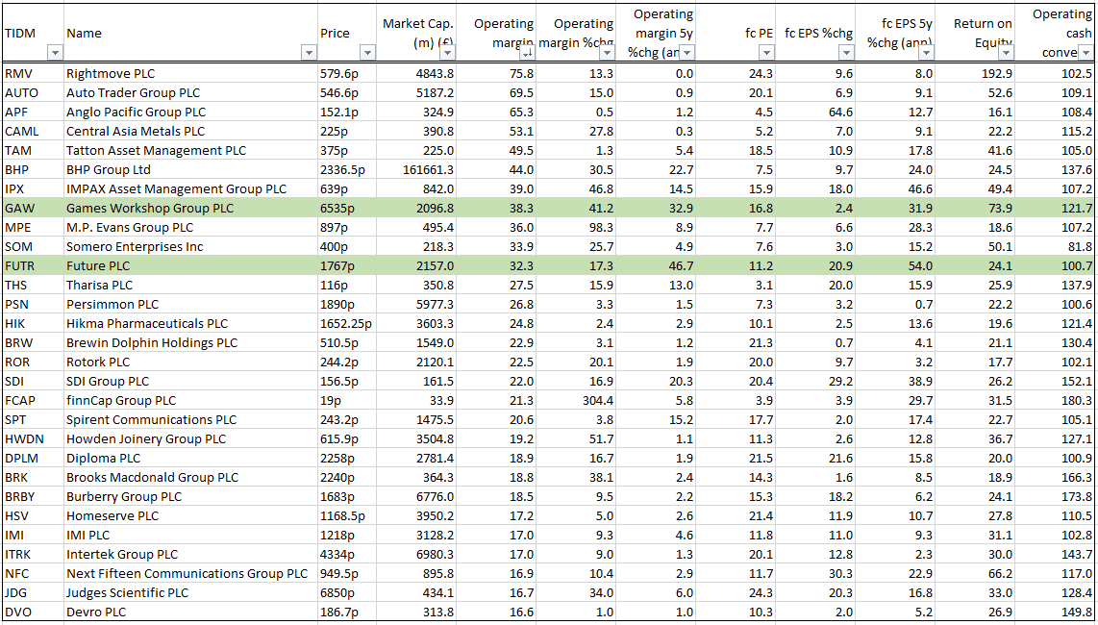Open the Operating cash conversion filter
This screenshot has width=1098, height=625.
[x=1086, y=53]
